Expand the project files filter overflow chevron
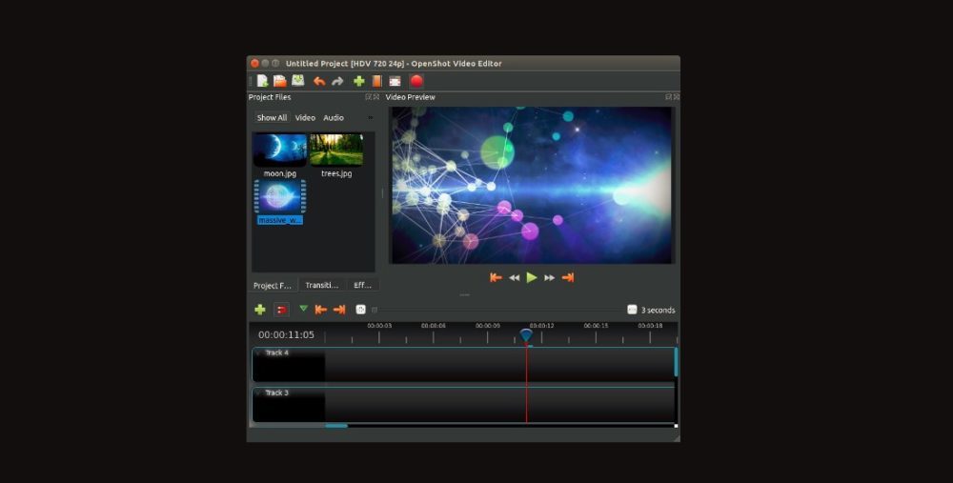Screen dimensions: 953x483 coord(370,118)
